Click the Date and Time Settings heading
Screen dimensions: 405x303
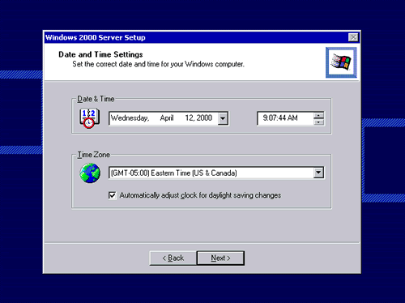100,54
